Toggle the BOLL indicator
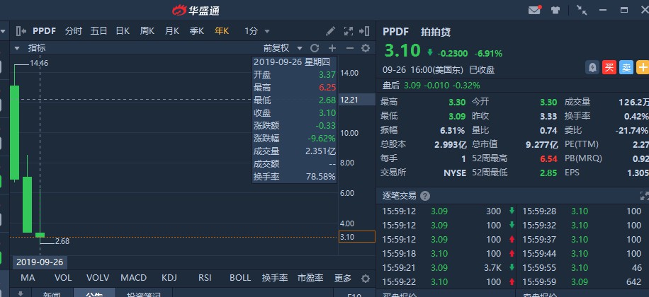This screenshot has height=297, width=649. (x=240, y=278)
